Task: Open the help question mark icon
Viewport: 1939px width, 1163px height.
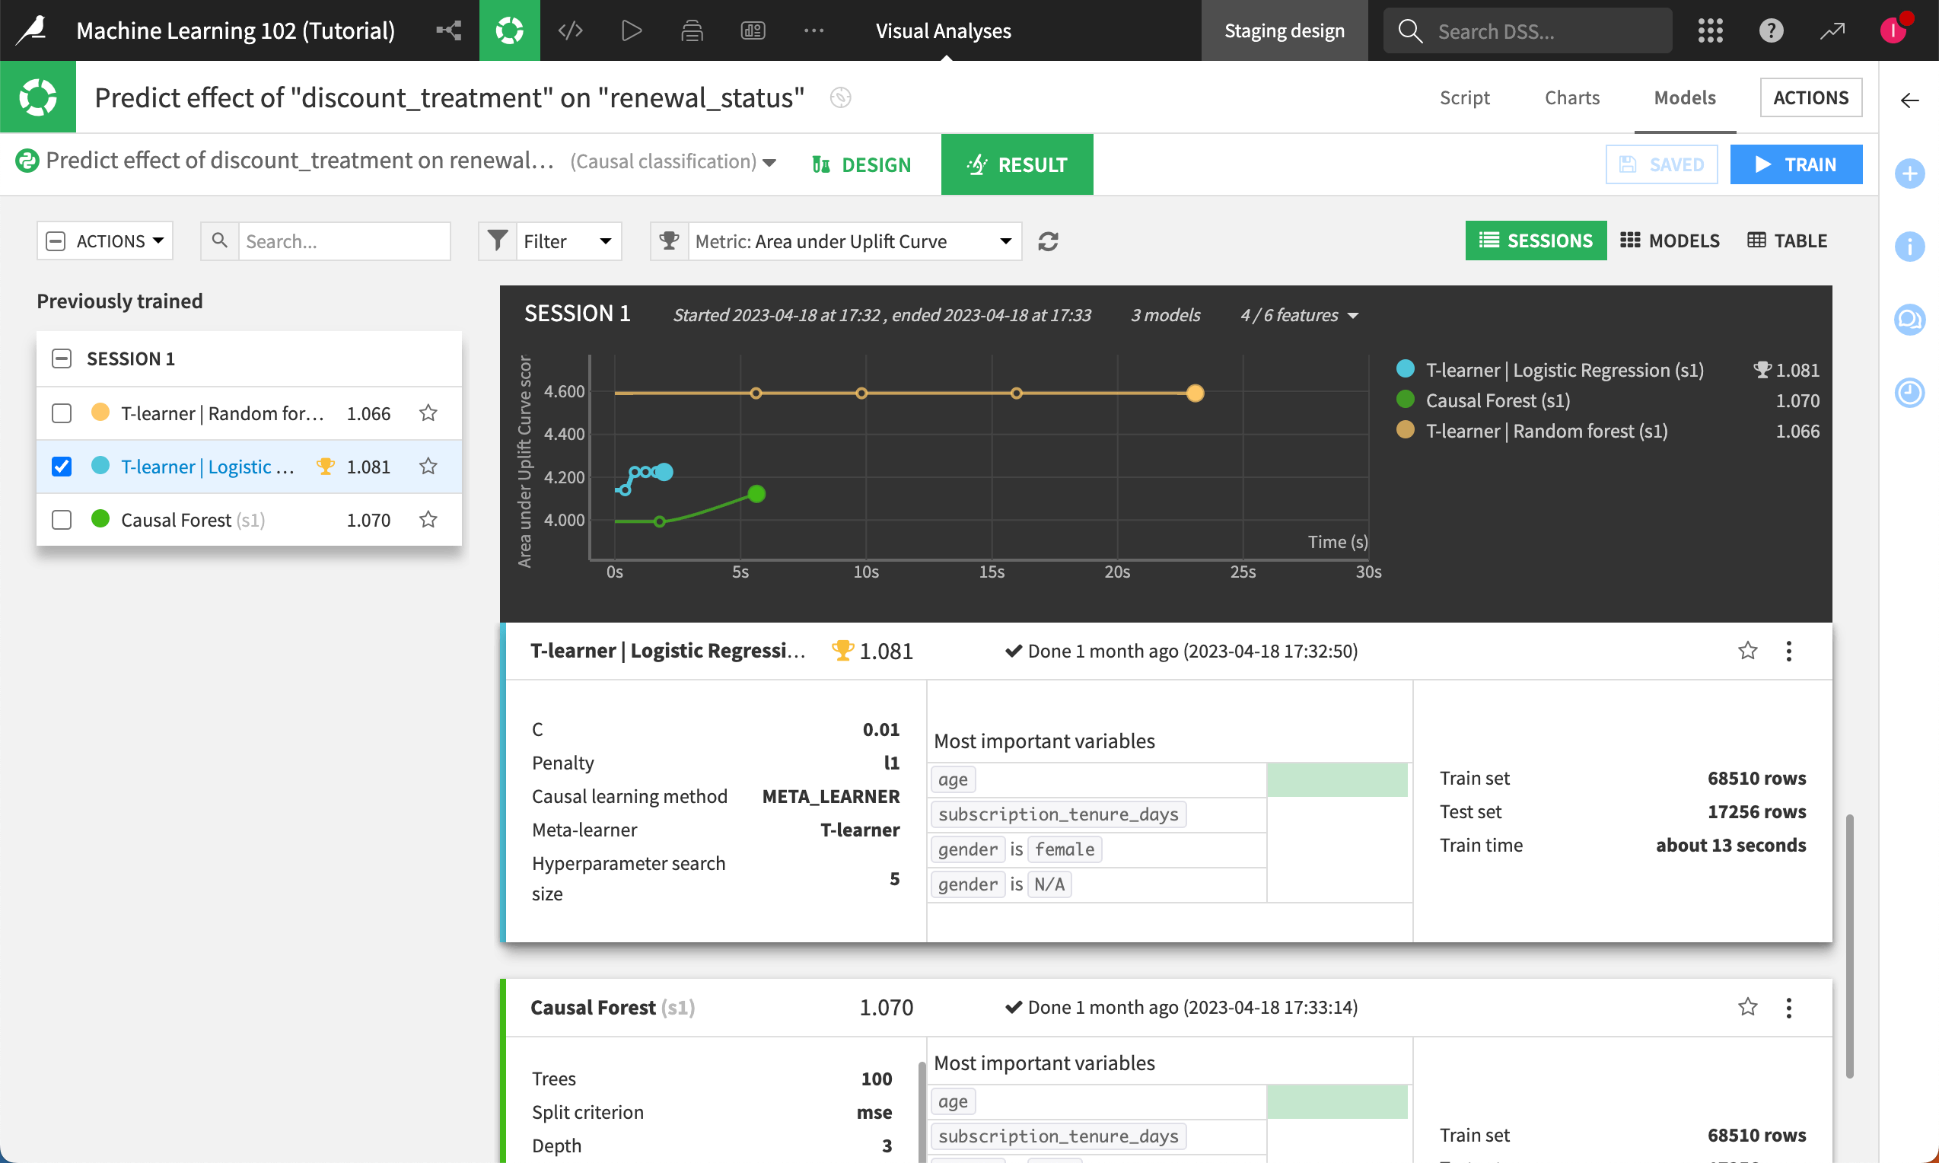Action: tap(1771, 30)
